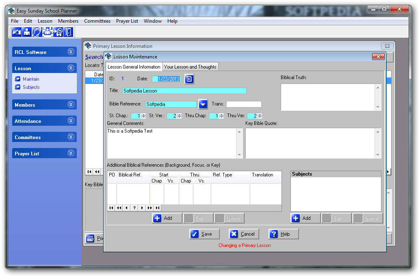This screenshot has height=277, width=420.
Task: Click the Title input field
Action: point(184,91)
